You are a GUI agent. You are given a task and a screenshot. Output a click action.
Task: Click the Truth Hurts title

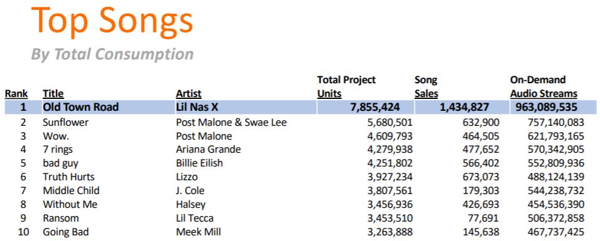[x=68, y=177]
